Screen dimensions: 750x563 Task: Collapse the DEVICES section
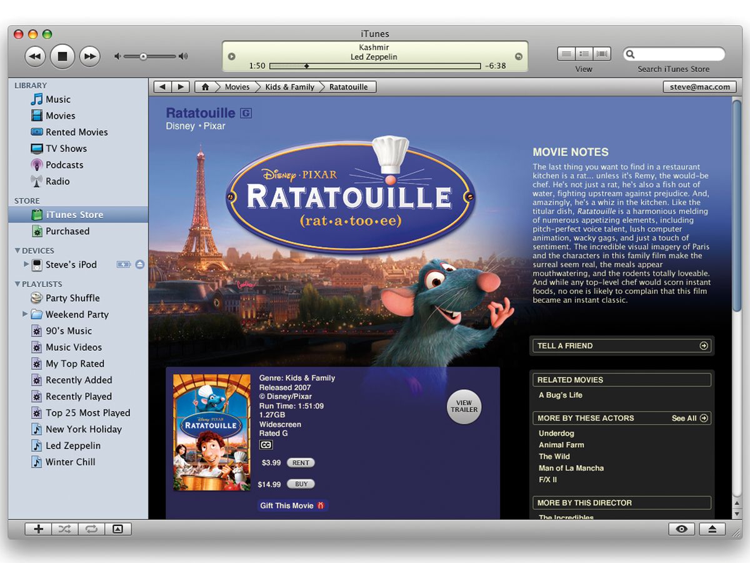[x=17, y=250]
